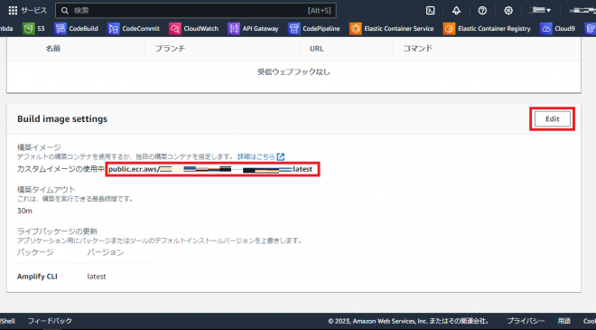Screen dimensions: 596x330
Task: Click the external link icon beside 詳細はこちら
Action: pos(281,156)
